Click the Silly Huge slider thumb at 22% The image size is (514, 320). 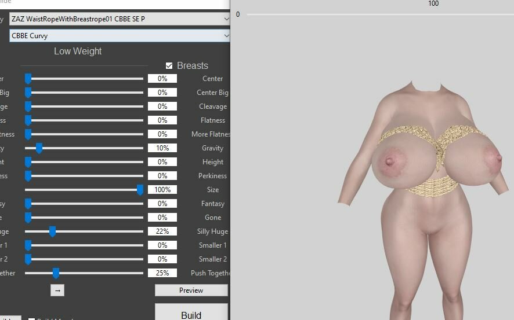click(x=52, y=231)
